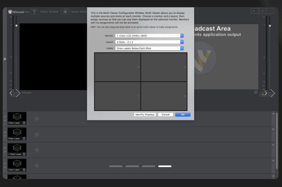282x187 pixels.
Task: Open gear settings on the green-dot Clear Layer
Action: click(x=24, y=154)
